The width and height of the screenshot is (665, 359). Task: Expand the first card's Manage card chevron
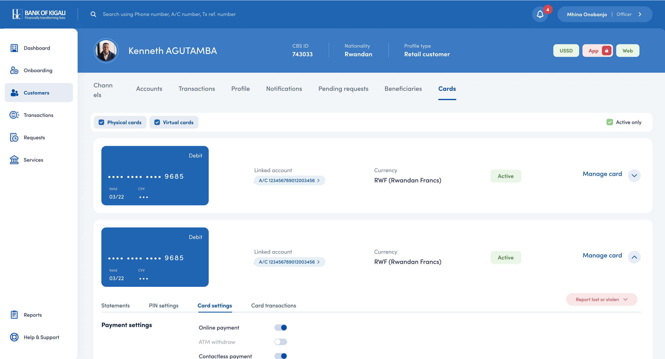634,176
